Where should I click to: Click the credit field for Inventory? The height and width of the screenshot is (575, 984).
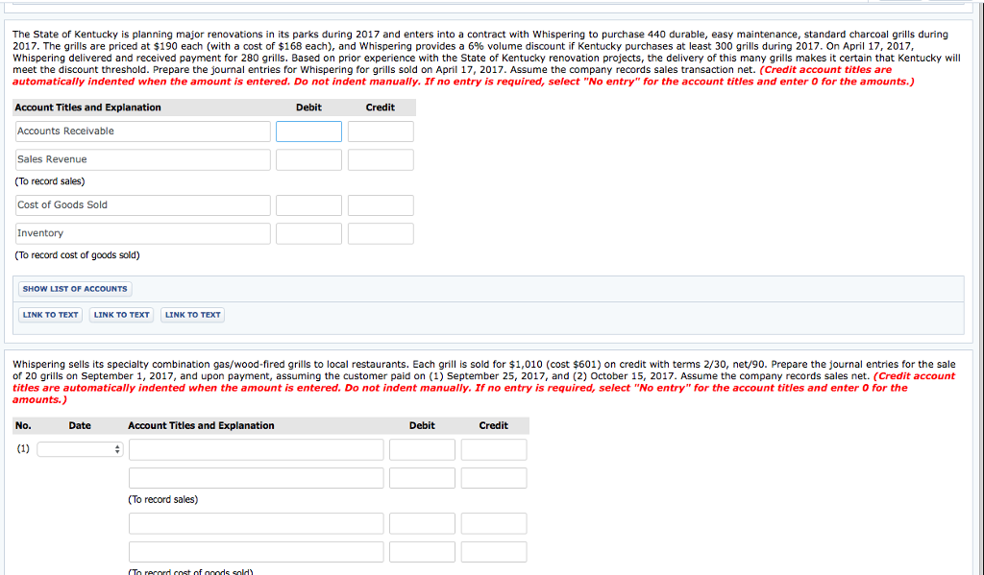click(381, 234)
